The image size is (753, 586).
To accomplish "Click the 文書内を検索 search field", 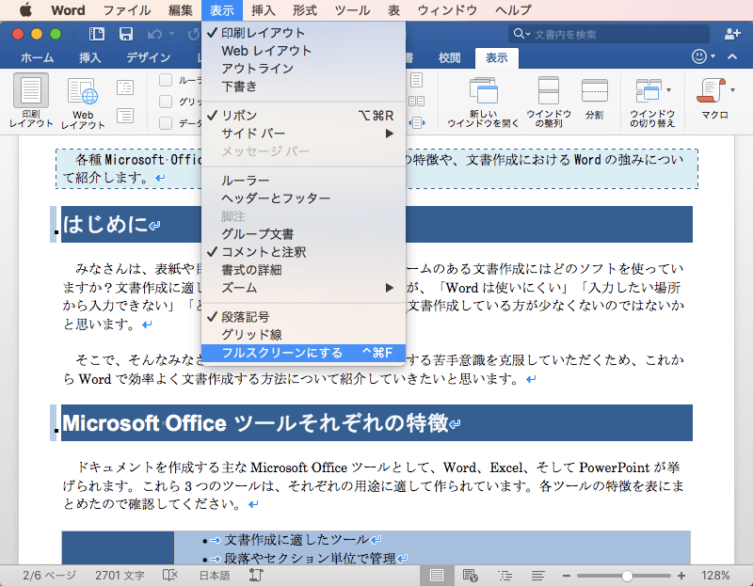I will [609, 34].
